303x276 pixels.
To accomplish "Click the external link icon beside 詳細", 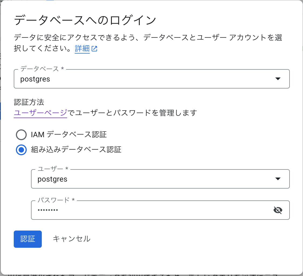I will [95, 49].
